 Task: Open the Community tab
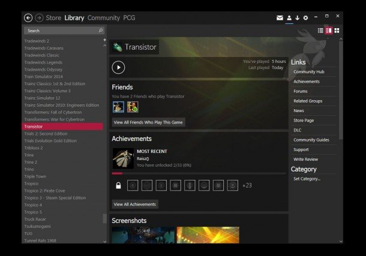(104, 18)
